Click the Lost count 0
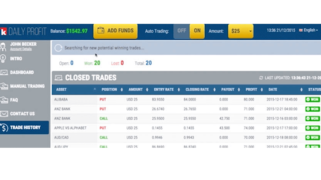The width and height of the screenshot is (321, 180). coord(122,63)
